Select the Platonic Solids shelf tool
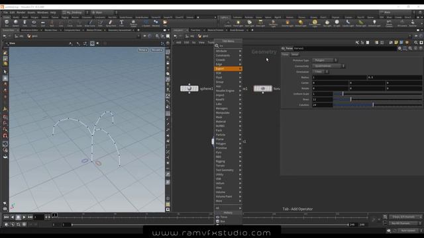This screenshot has height=238, width=424. [133, 24]
